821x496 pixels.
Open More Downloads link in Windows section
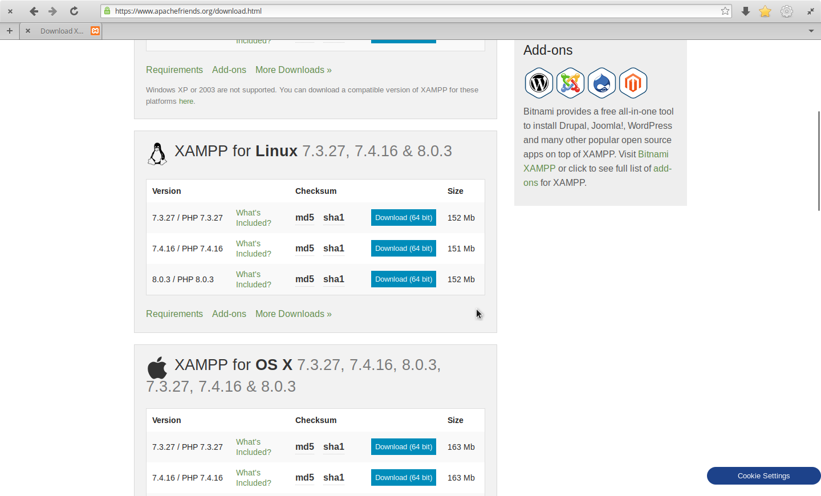point(294,70)
